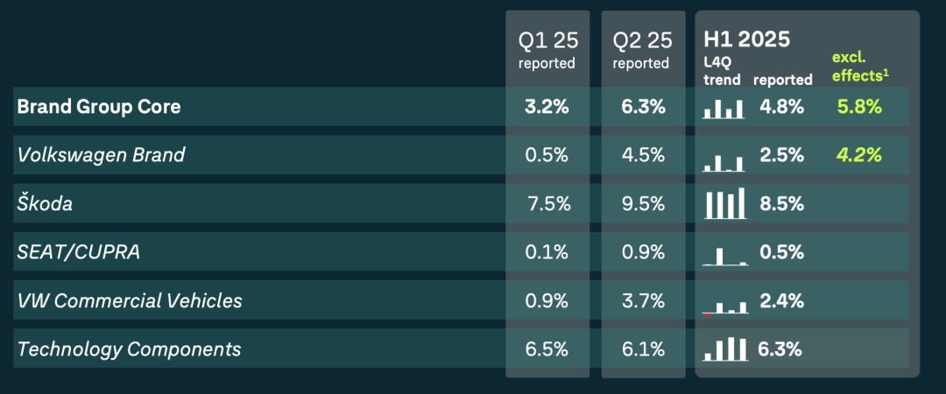Click the L4Q trend column label
Image resolution: width=946 pixels, height=394 pixels.
click(723, 72)
